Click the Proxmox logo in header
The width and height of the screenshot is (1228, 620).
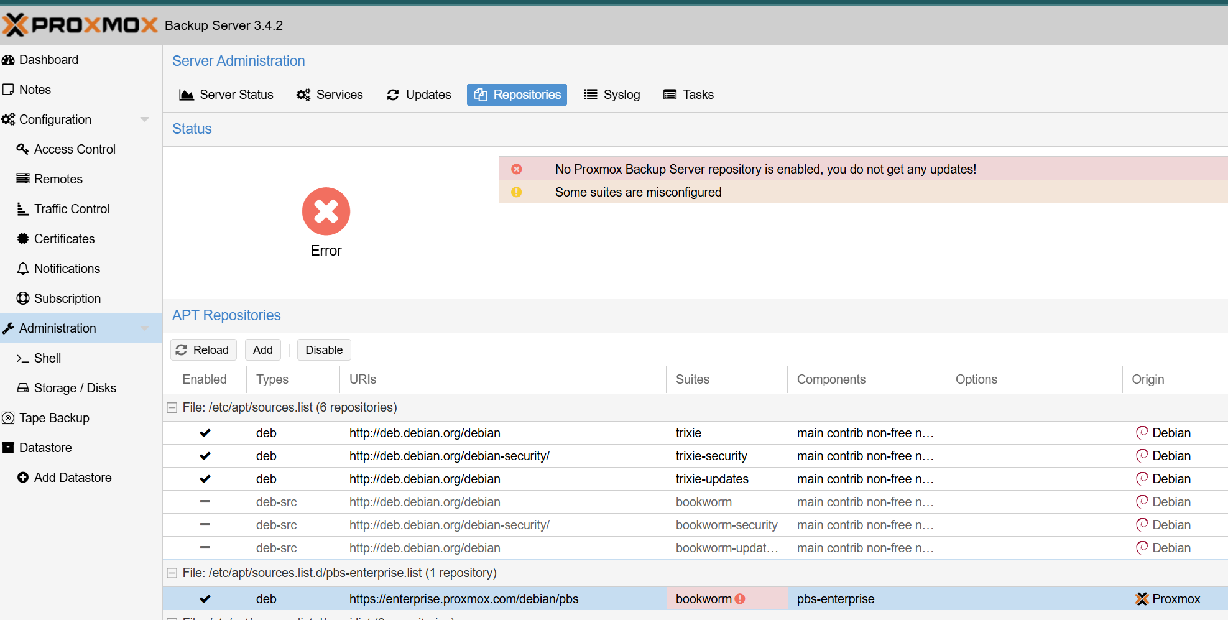pyautogui.click(x=80, y=25)
